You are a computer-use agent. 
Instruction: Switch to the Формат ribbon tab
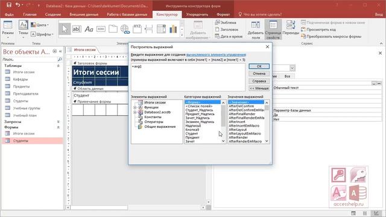coord(223,14)
